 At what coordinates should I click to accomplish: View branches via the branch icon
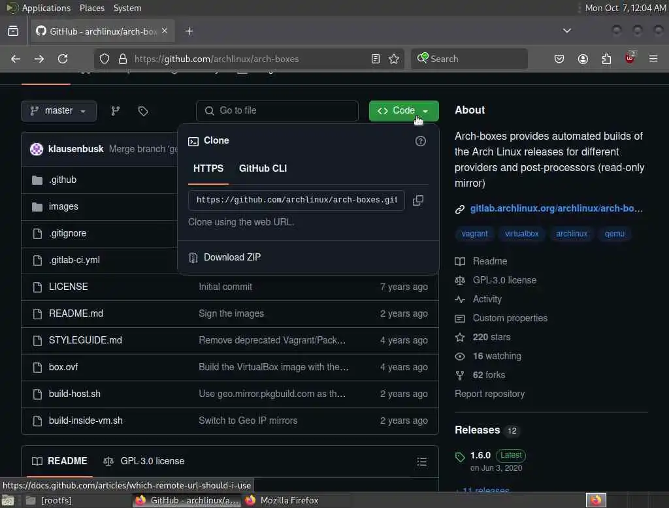[115, 111]
